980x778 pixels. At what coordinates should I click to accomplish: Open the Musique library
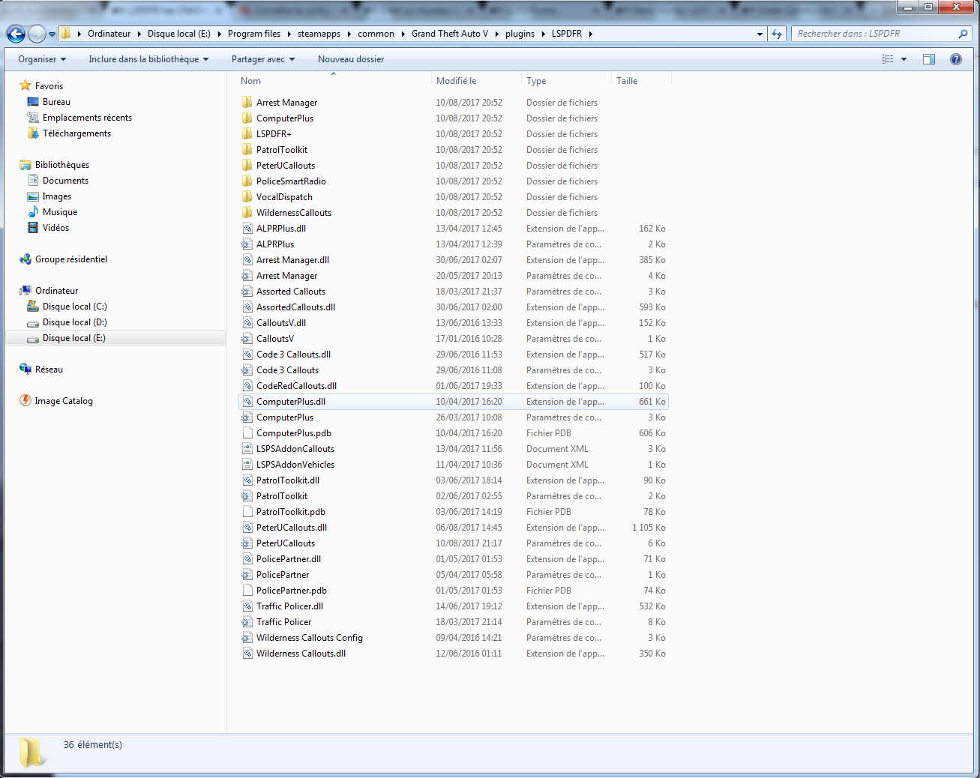[60, 212]
